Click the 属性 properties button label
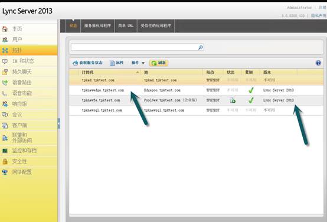Image resolution: width=327 pixels, height=222 pixels. click(119, 63)
